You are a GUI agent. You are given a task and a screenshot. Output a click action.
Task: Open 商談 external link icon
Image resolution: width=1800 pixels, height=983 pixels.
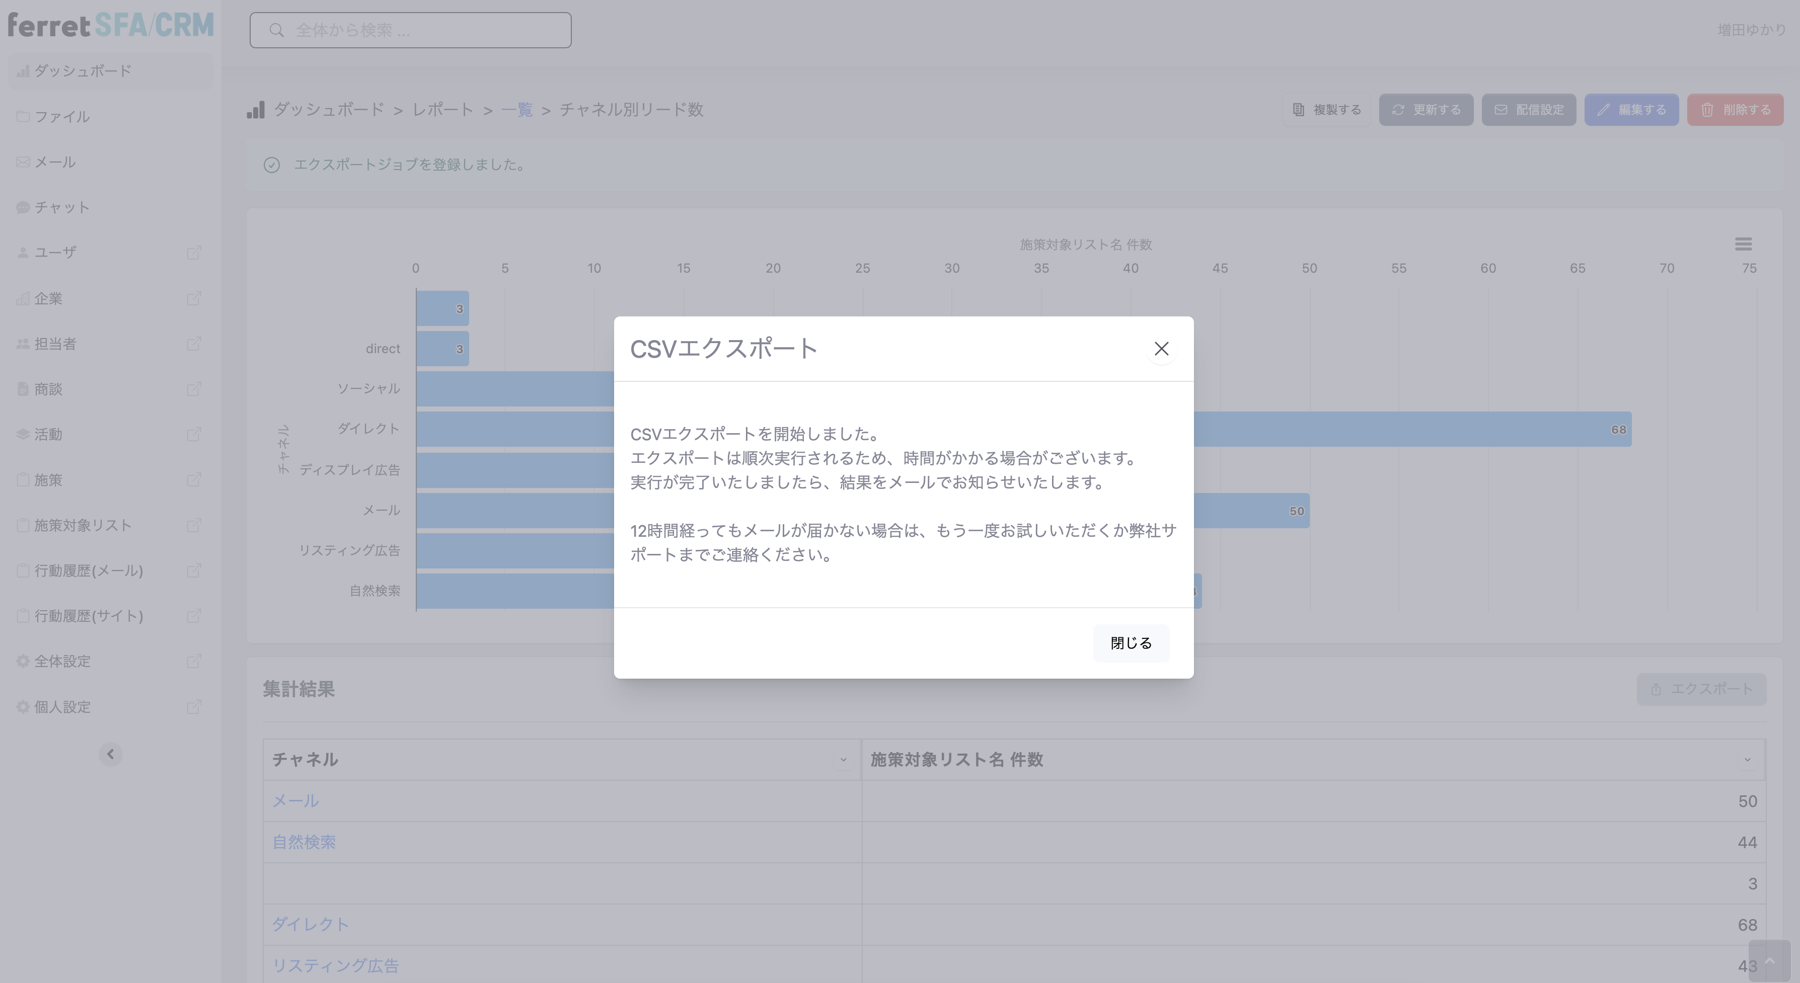pyautogui.click(x=194, y=389)
